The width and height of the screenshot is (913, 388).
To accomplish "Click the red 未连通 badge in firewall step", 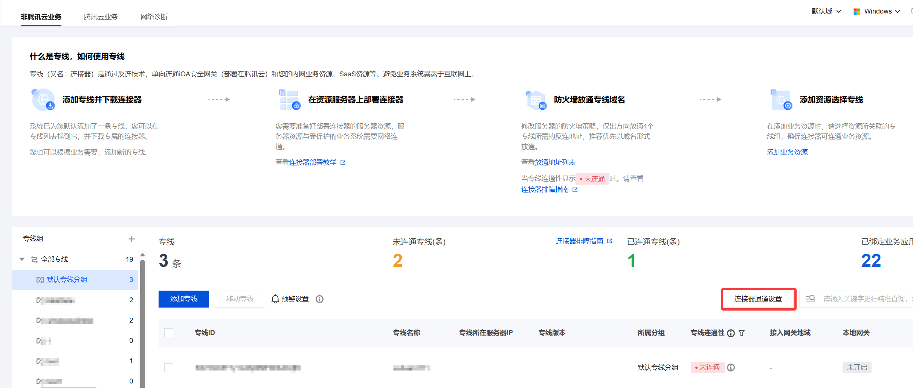I will coord(592,179).
